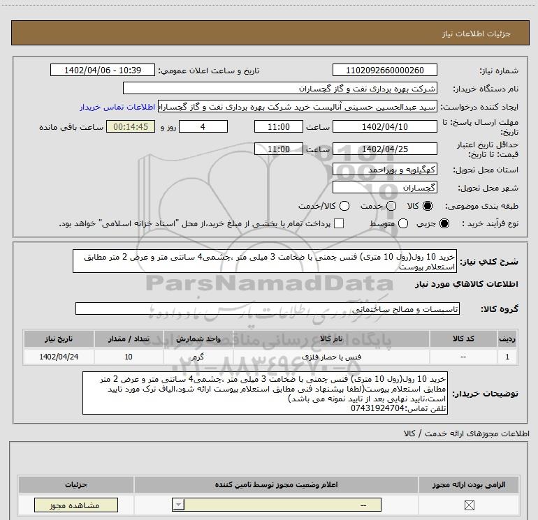Viewport: 538px width, 520px height.
Task: Open the buyer contact info link
Action: 117,107
